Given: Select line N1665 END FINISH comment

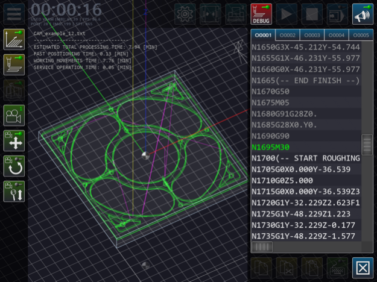Looking at the screenshot, I should coord(305,81).
